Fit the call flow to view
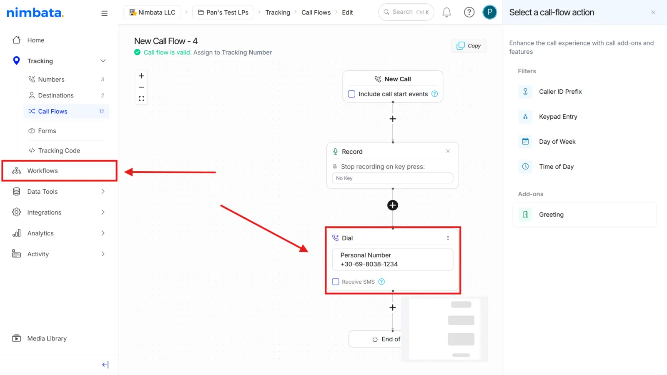 coord(141,99)
